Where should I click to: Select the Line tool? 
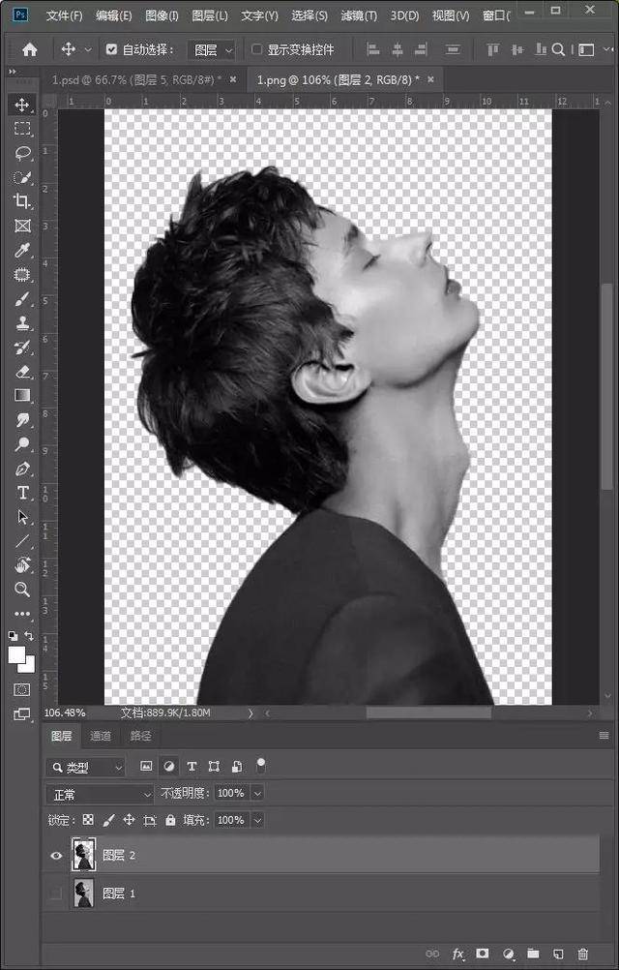tap(22, 541)
